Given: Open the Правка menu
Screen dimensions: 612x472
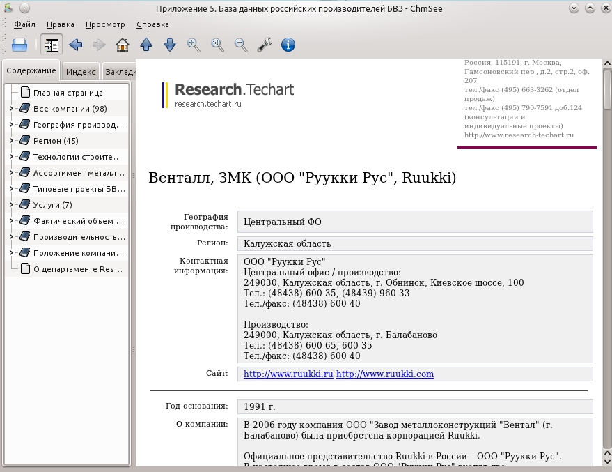Looking at the screenshot, I should (x=60, y=24).
